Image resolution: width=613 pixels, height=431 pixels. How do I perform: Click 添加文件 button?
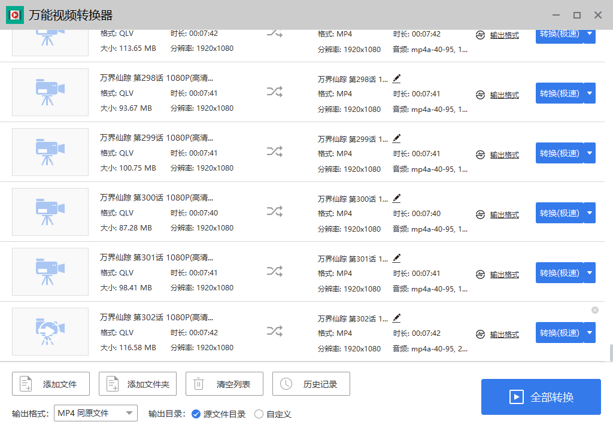[x=51, y=384]
